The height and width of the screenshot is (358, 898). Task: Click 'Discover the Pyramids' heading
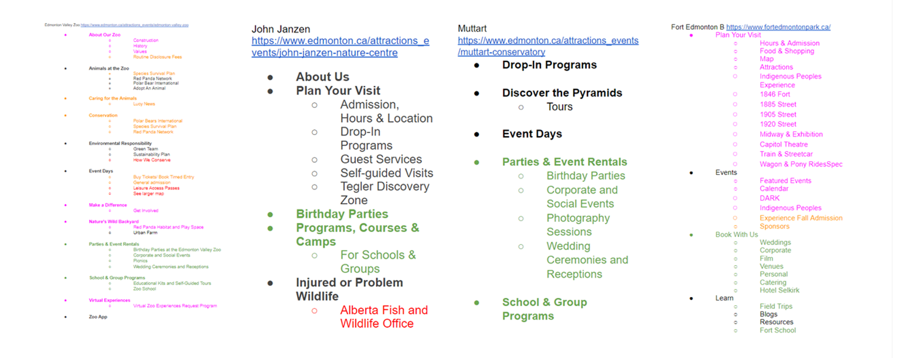562,93
